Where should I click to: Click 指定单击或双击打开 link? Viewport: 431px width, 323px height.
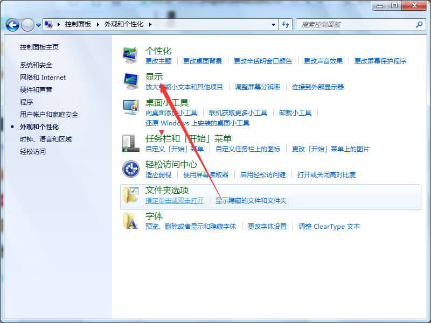point(175,201)
